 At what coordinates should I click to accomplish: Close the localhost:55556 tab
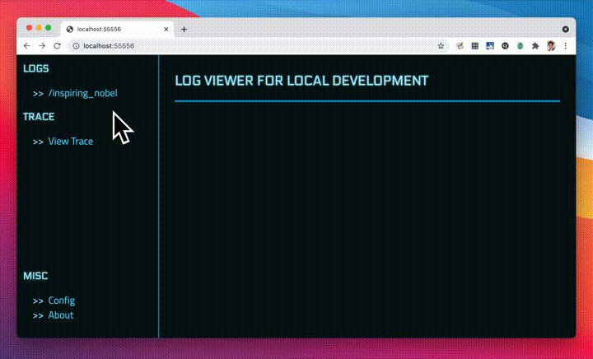166,29
